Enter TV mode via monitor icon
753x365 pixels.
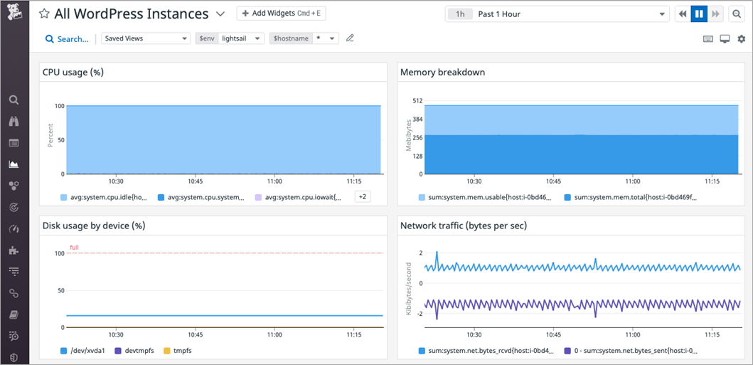tap(725, 39)
